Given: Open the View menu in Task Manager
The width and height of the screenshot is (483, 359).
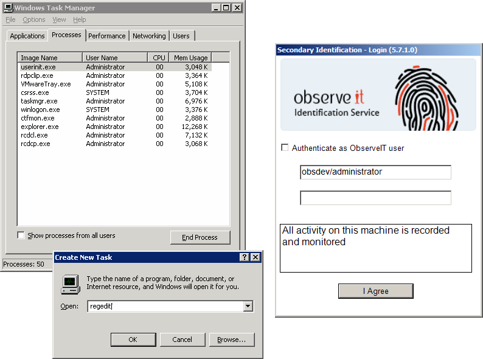Looking at the screenshot, I should click(x=59, y=19).
